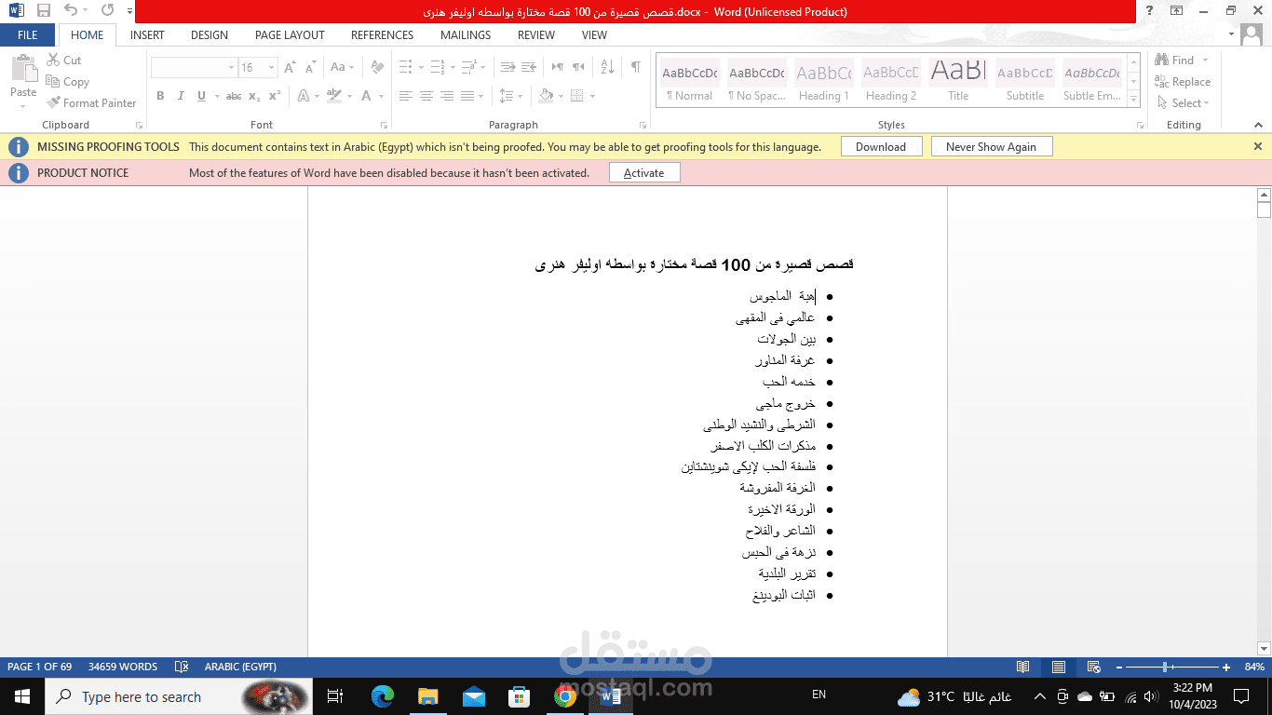Set right-to-left text direction
Screen dimensions: 1272x715
pyautogui.click(x=578, y=67)
